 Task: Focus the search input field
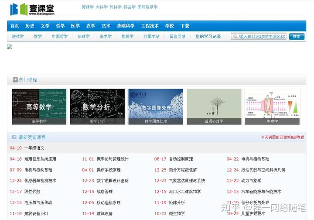coord(259,37)
